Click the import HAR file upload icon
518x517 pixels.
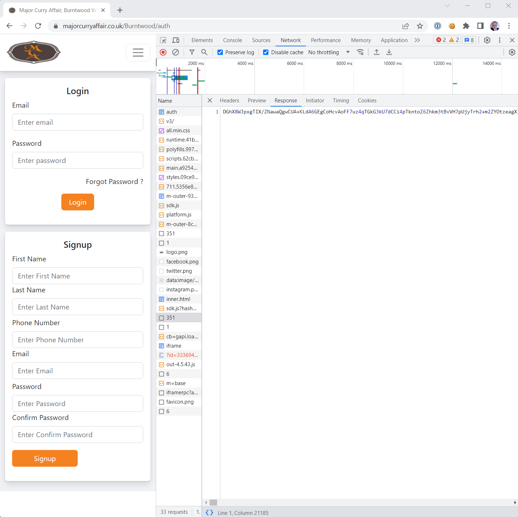(376, 52)
